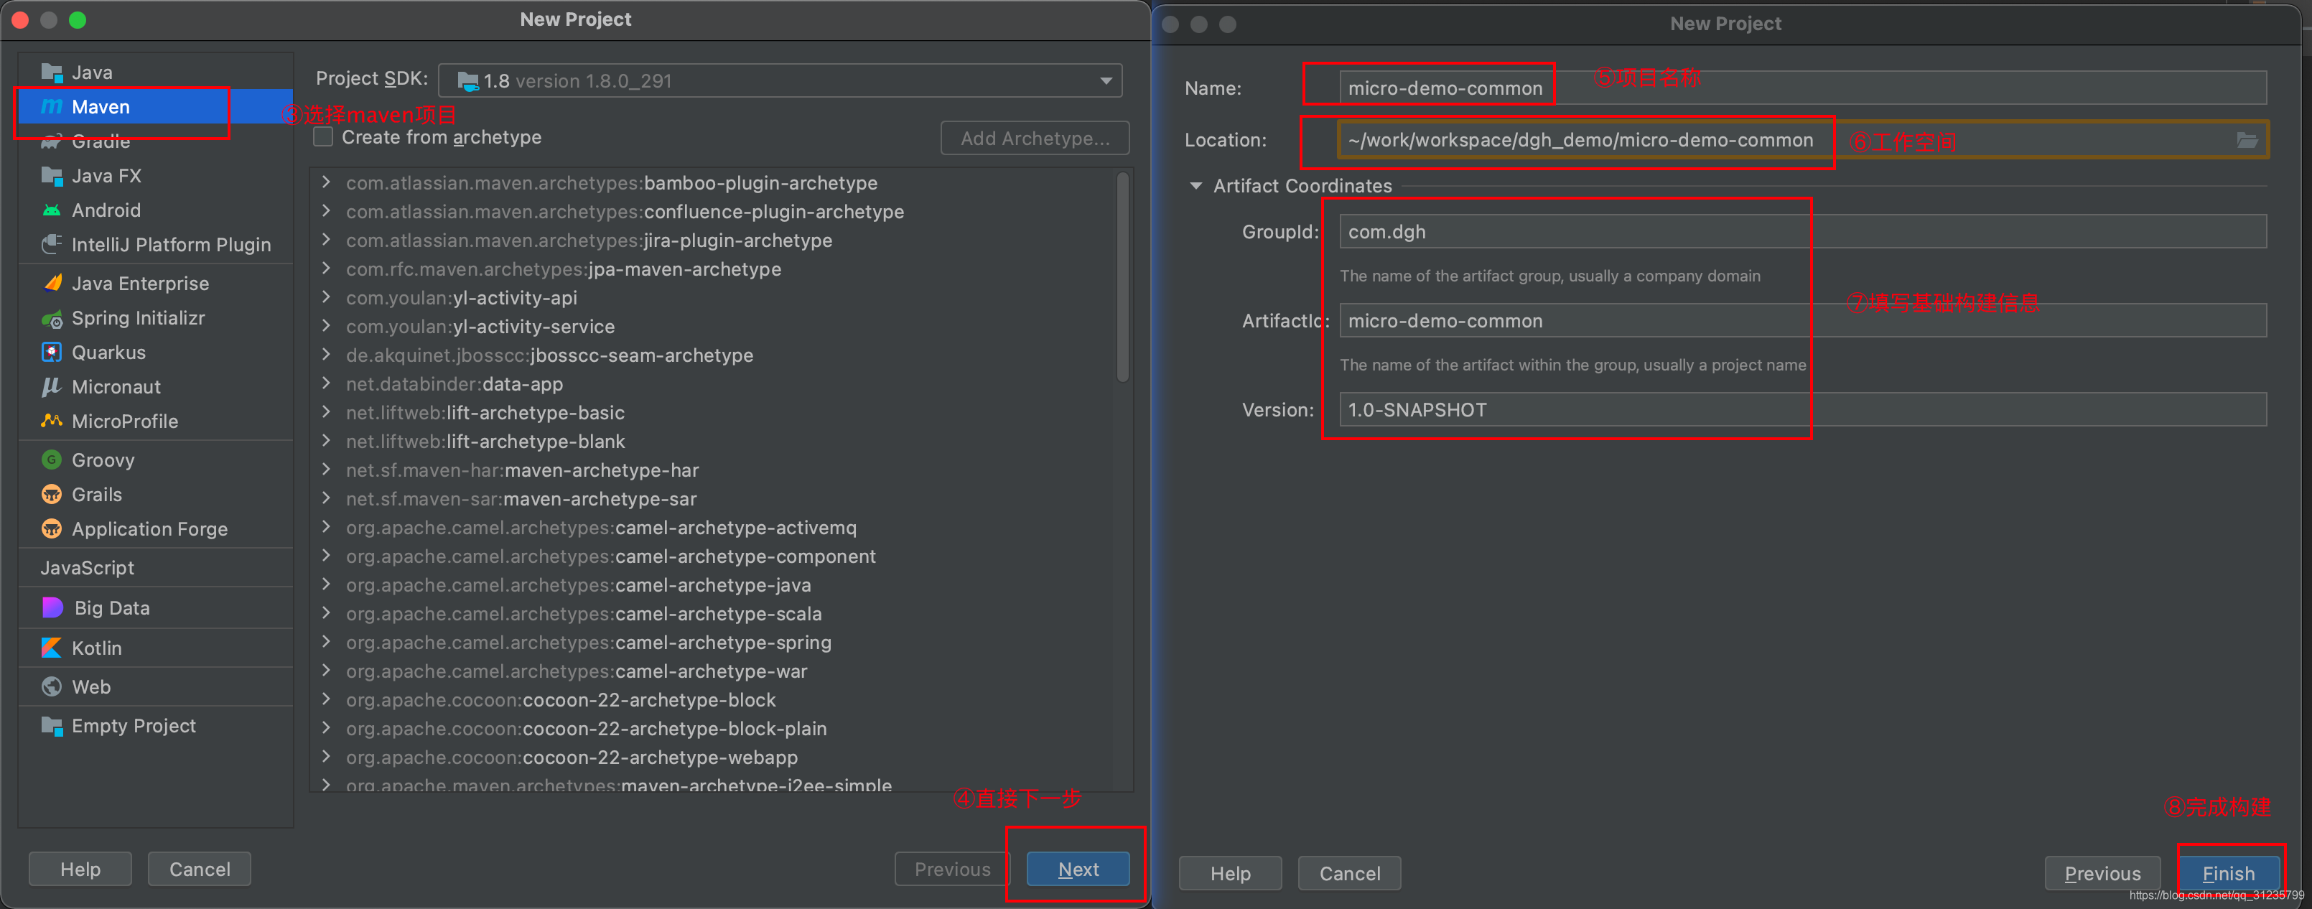Select the Micronaut project icon
2312x909 pixels.
[51, 387]
